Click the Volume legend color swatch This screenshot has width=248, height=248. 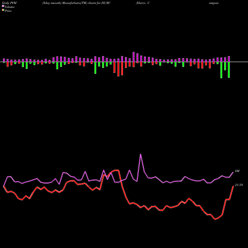[3, 6]
